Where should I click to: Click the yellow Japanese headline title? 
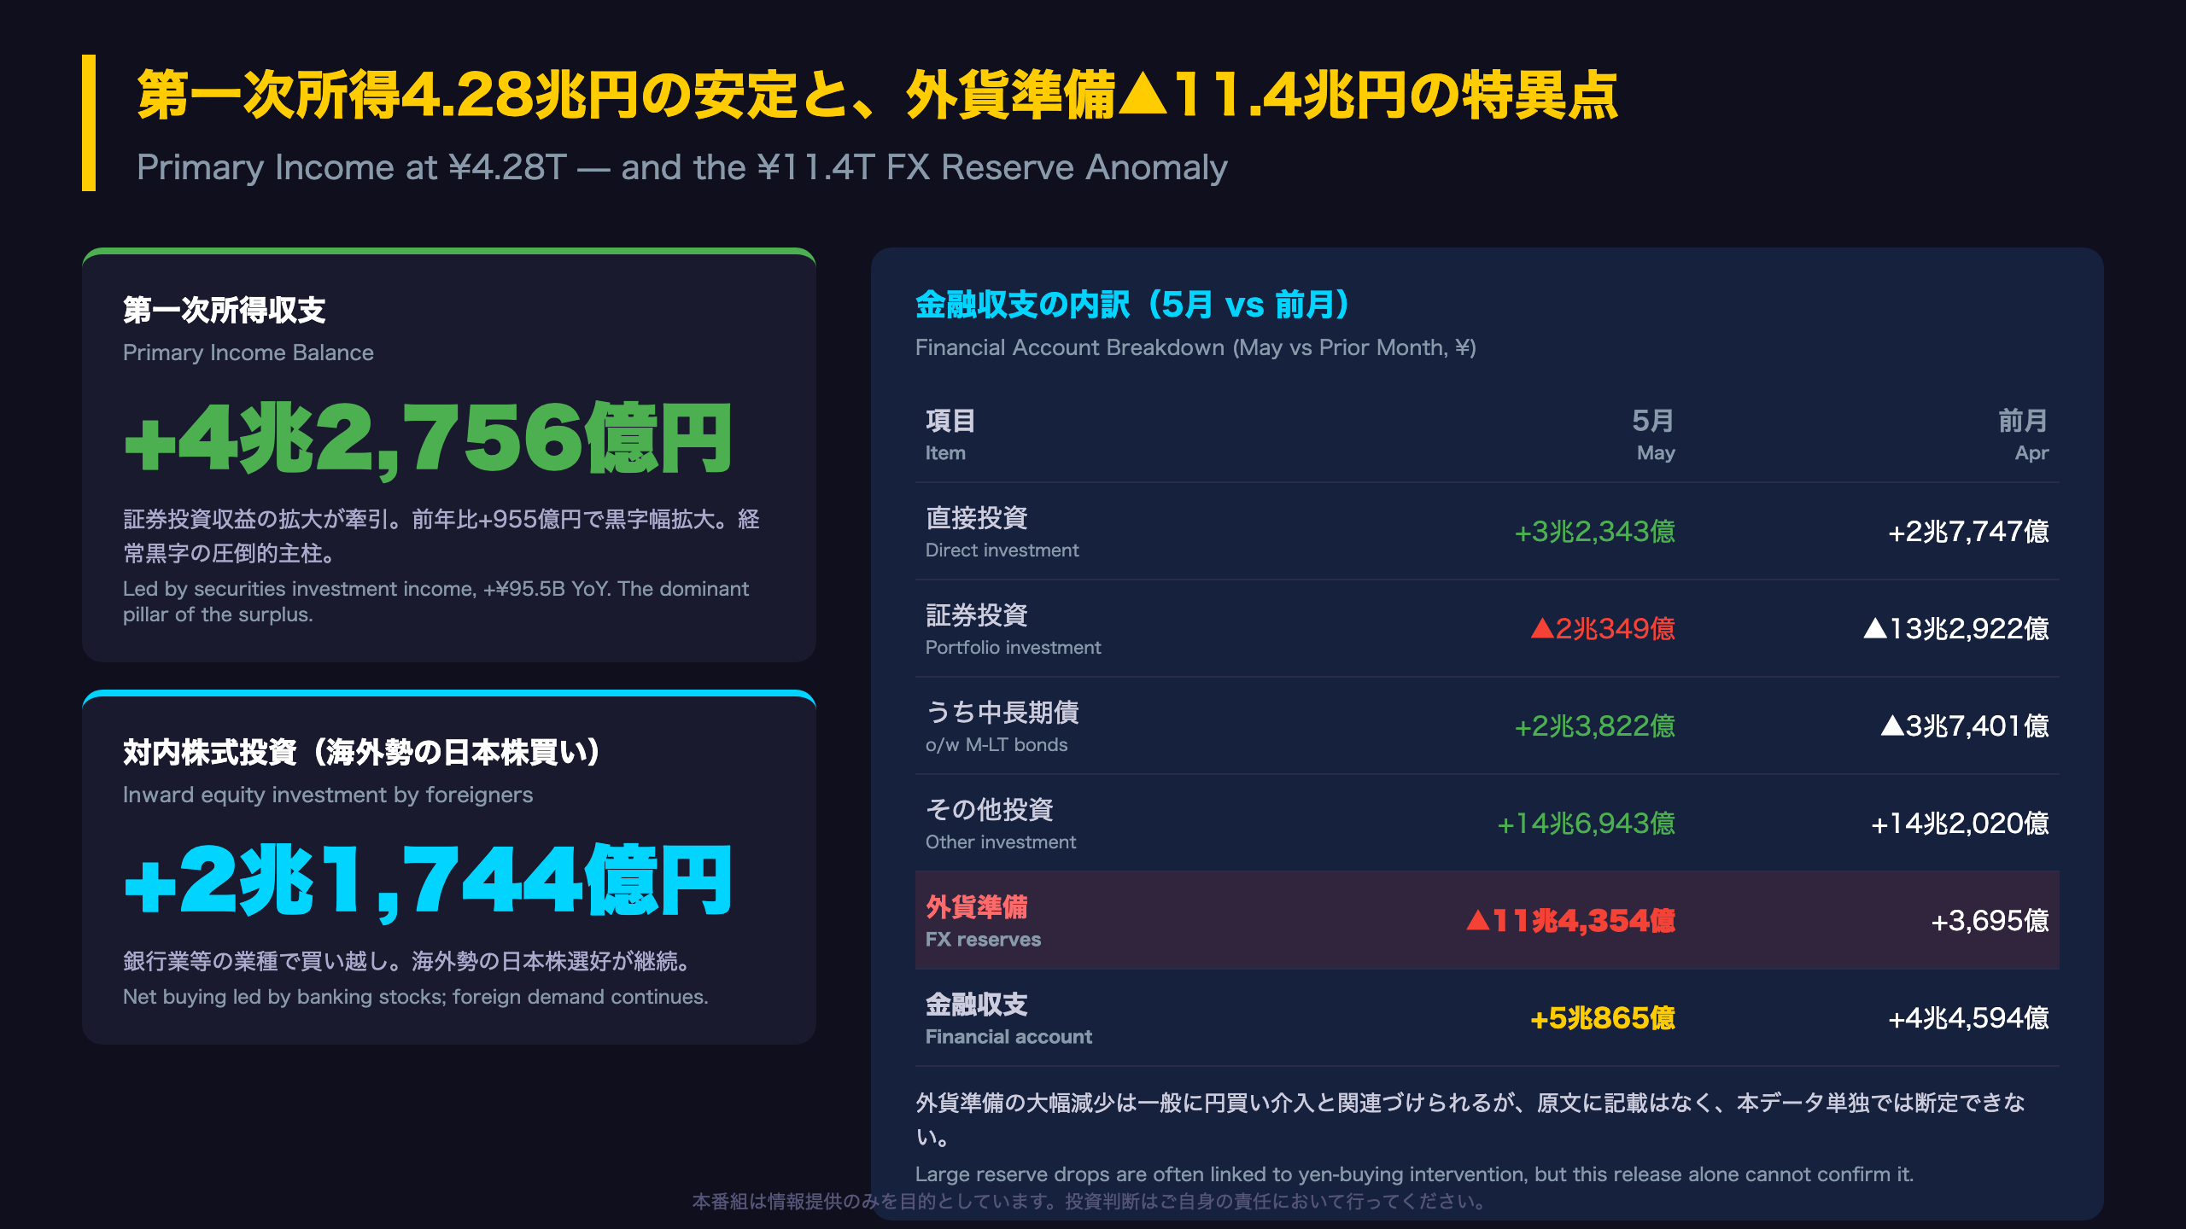click(x=877, y=95)
